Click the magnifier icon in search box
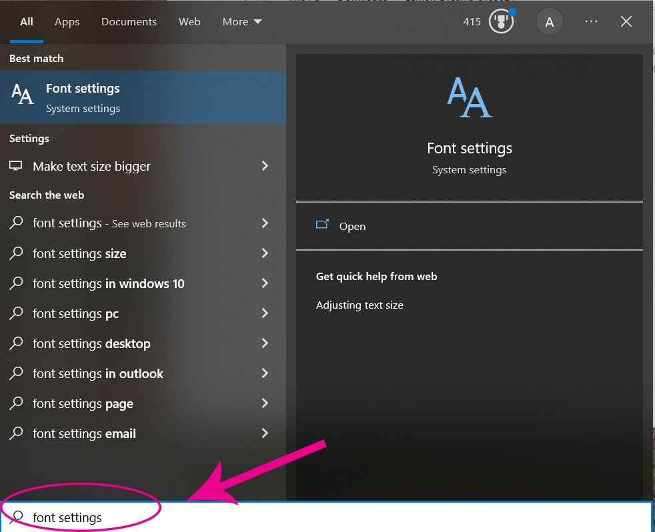 (x=16, y=517)
